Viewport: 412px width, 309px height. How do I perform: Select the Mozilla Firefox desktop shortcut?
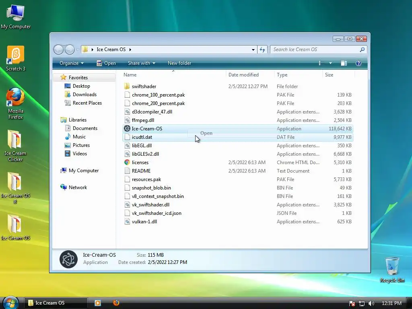tap(16, 103)
